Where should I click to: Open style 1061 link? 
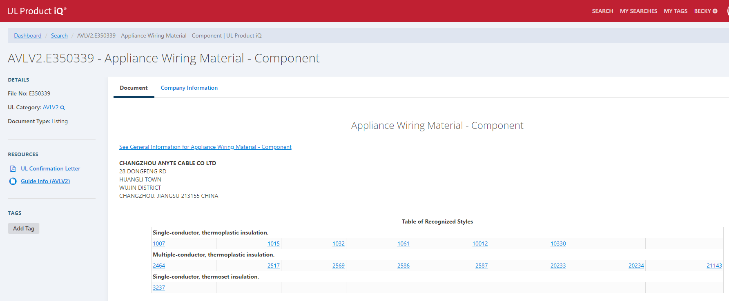404,243
